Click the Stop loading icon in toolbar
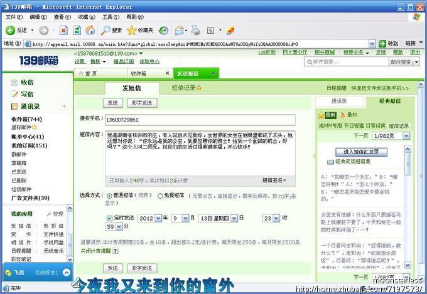Image resolution: width=427 pixels, height=294 pixels. tap(63, 30)
